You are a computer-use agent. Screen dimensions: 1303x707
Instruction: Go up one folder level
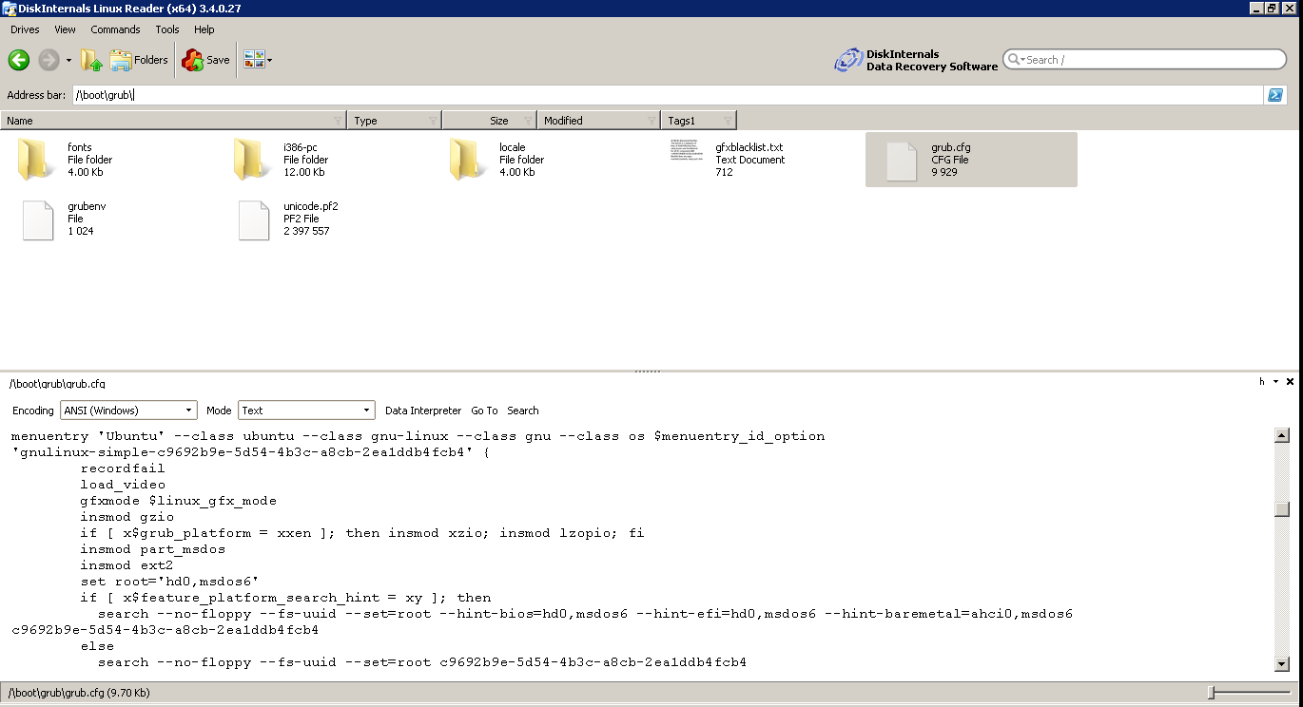tap(91, 60)
